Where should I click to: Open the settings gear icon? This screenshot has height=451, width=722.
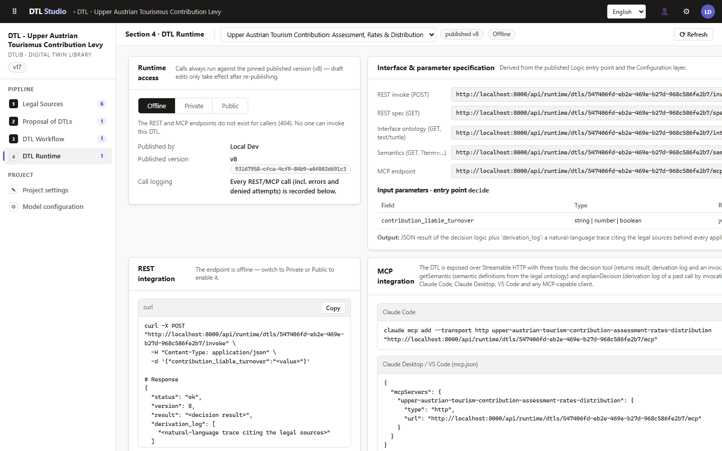point(686,12)
